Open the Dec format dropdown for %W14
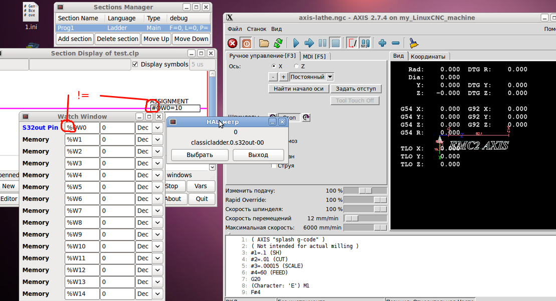 (x=157, y=293)
